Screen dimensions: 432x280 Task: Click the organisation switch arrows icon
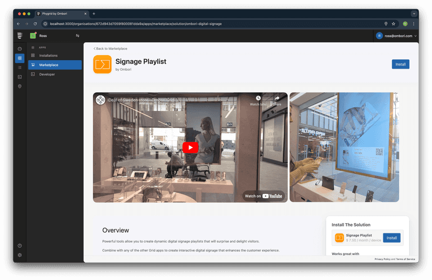point(77,36)
